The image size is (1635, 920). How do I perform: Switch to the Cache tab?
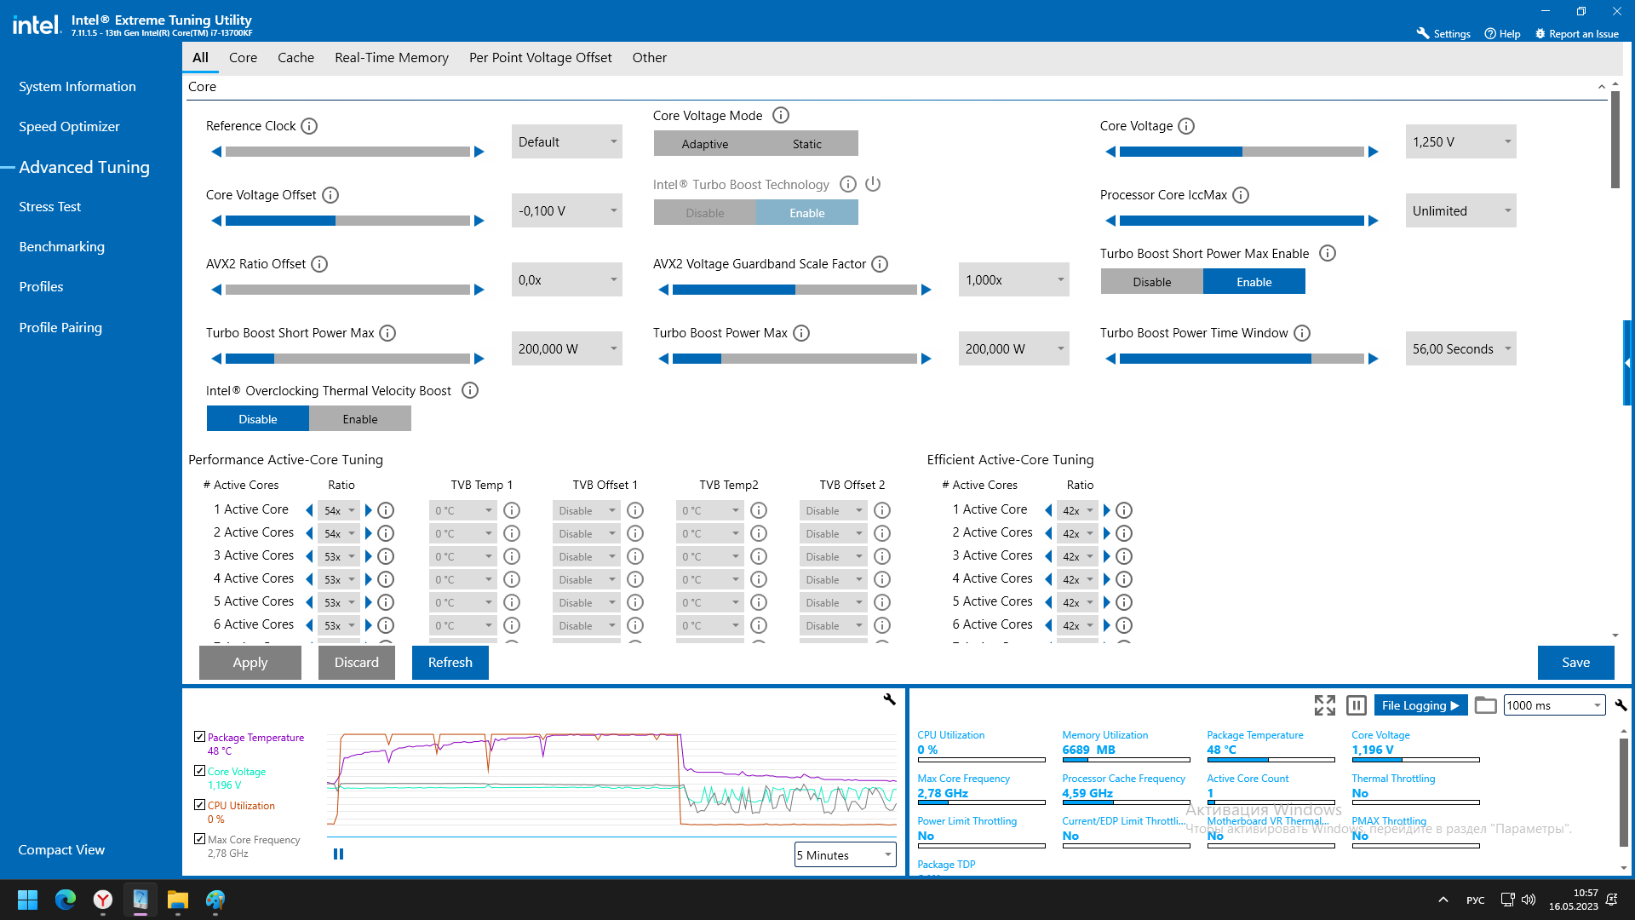tap(295, 58)
